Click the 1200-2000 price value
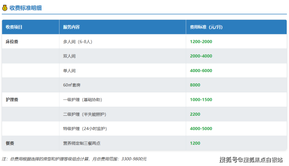 point(201,42)
